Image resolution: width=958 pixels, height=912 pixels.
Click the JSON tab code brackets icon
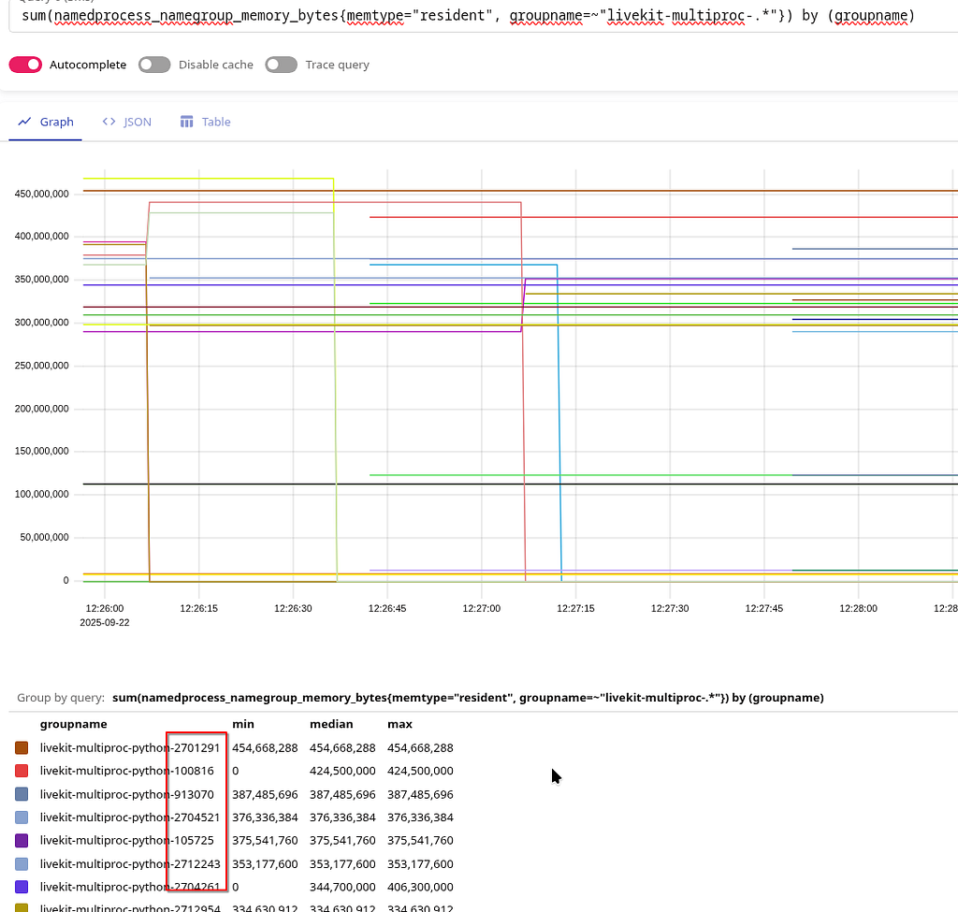[109, 122]
